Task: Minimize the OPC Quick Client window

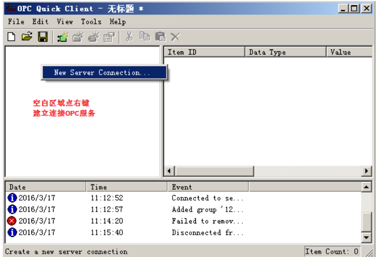Action: (344, 9)
